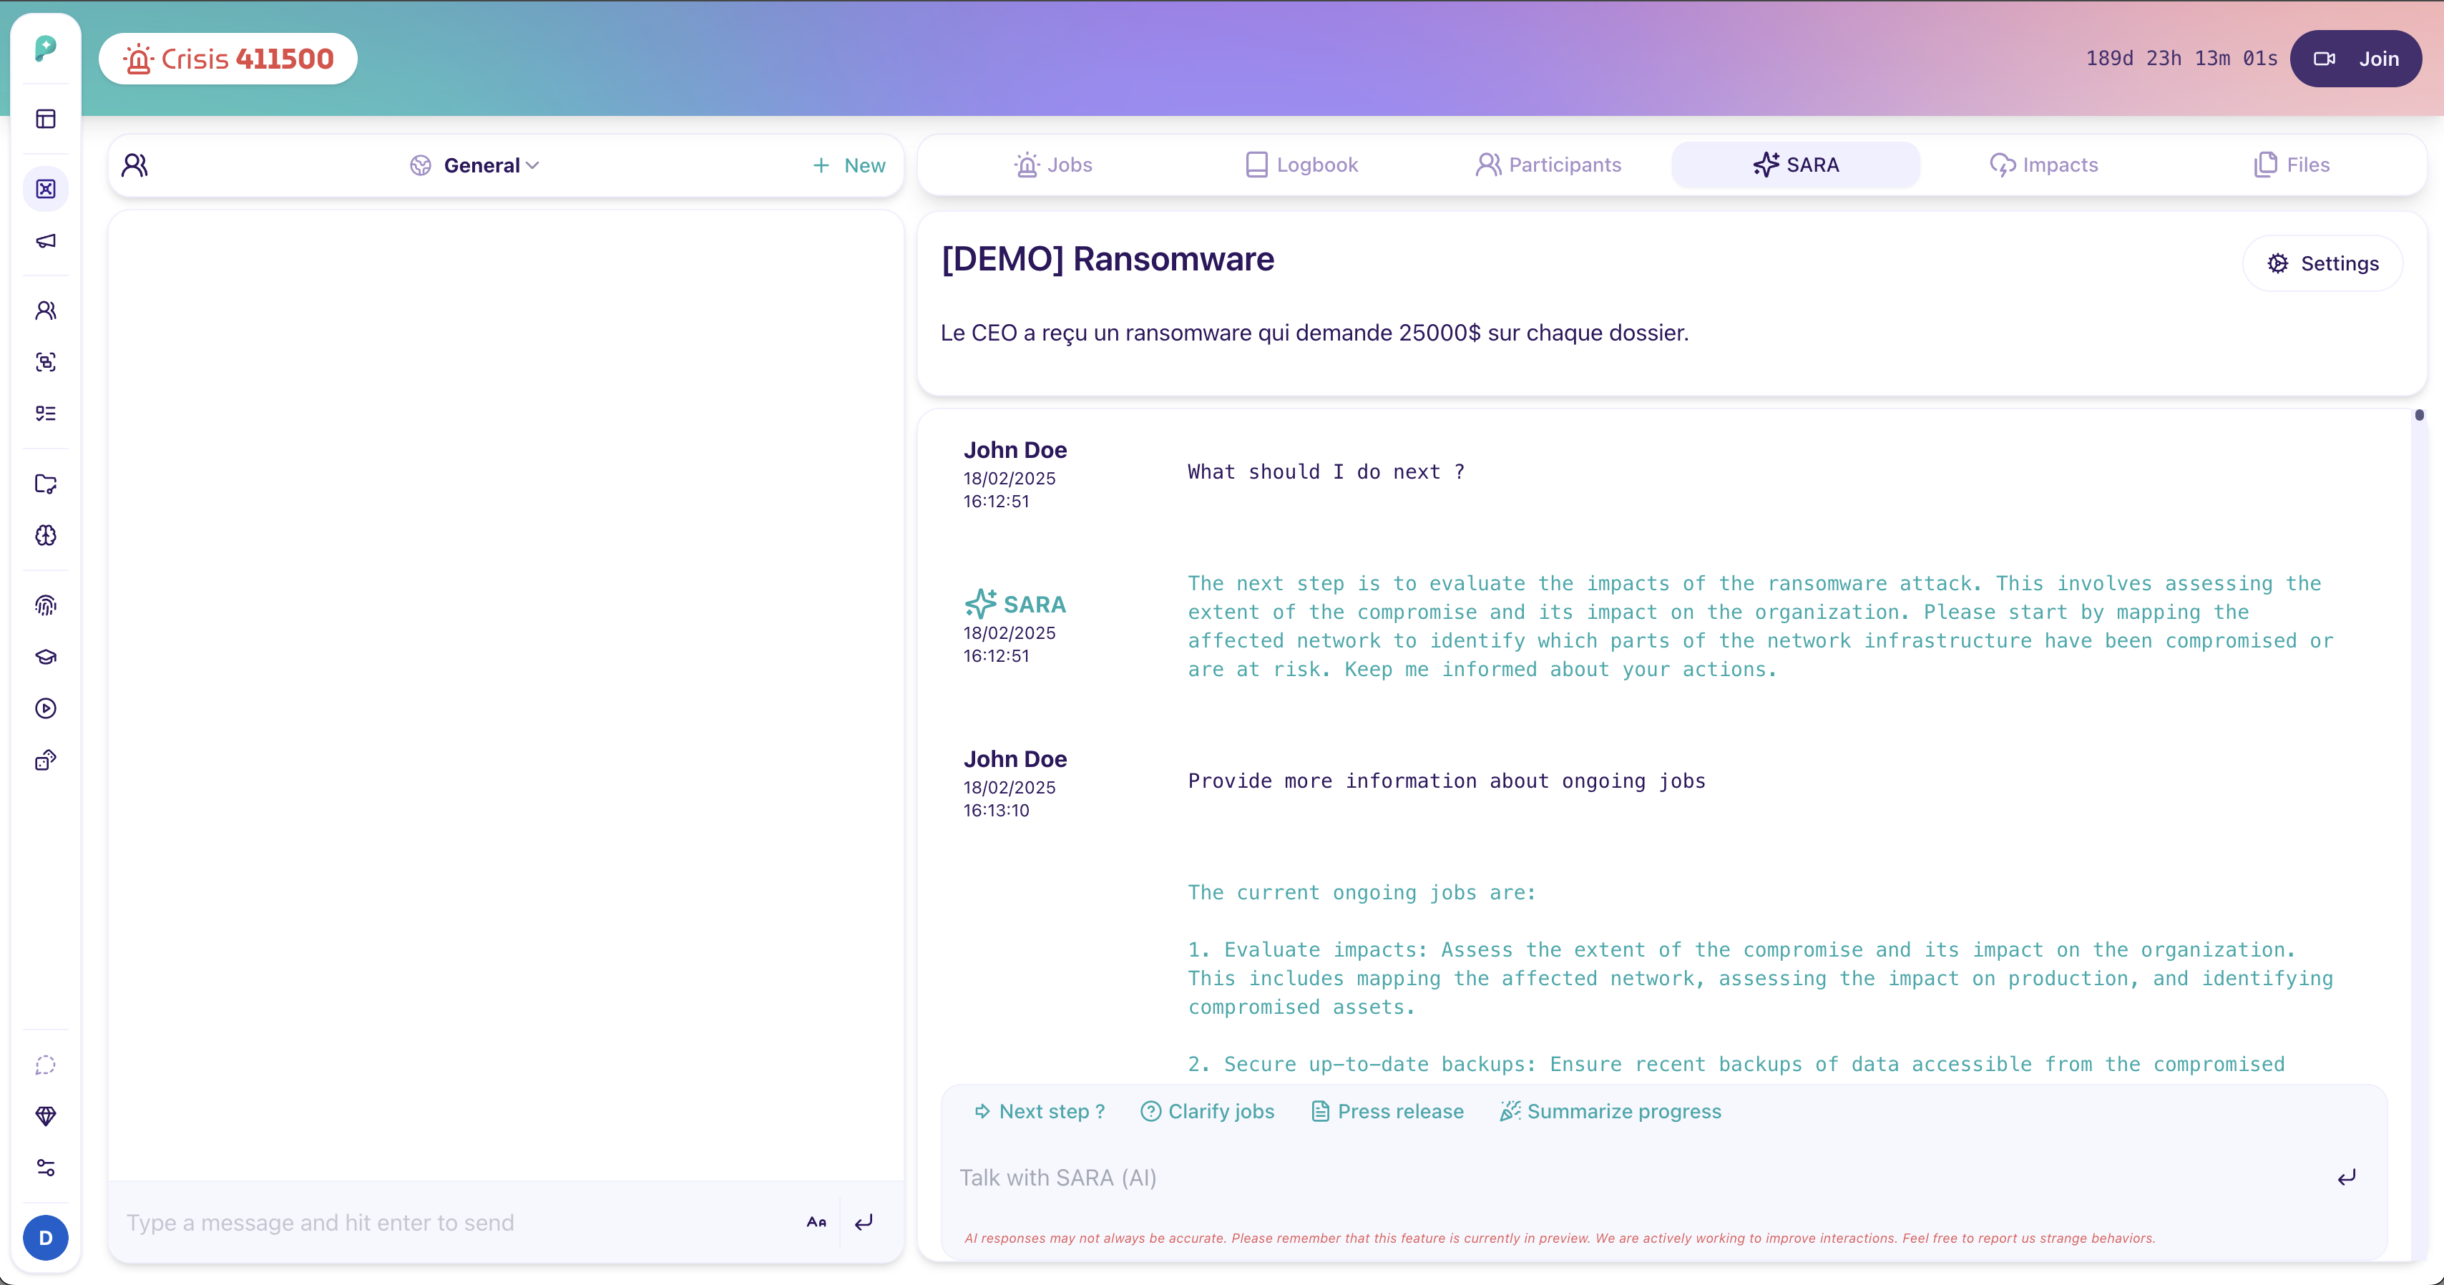The image size is (2444, 1285).
Task: Click the participants icon in chat header
Action: 135,165
